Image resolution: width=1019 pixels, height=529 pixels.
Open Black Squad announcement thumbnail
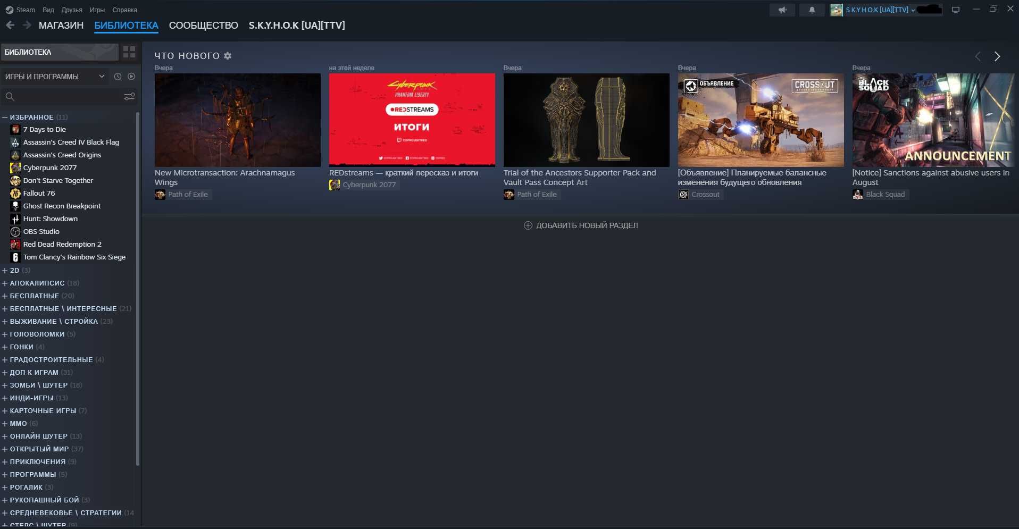click(x=933, y=120)
